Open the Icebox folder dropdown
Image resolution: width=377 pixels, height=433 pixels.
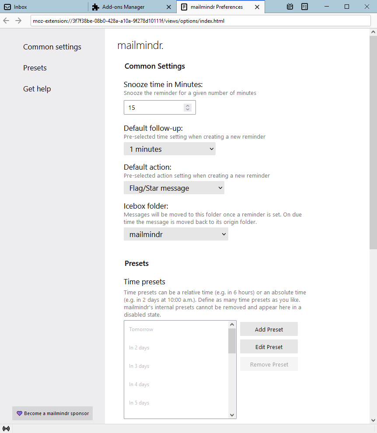176,234
